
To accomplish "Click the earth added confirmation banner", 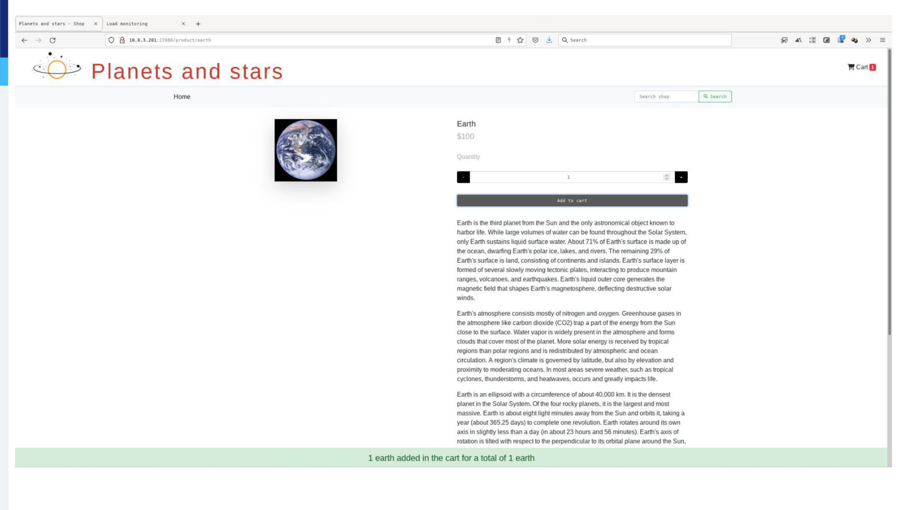I will [x=451, y=458].
